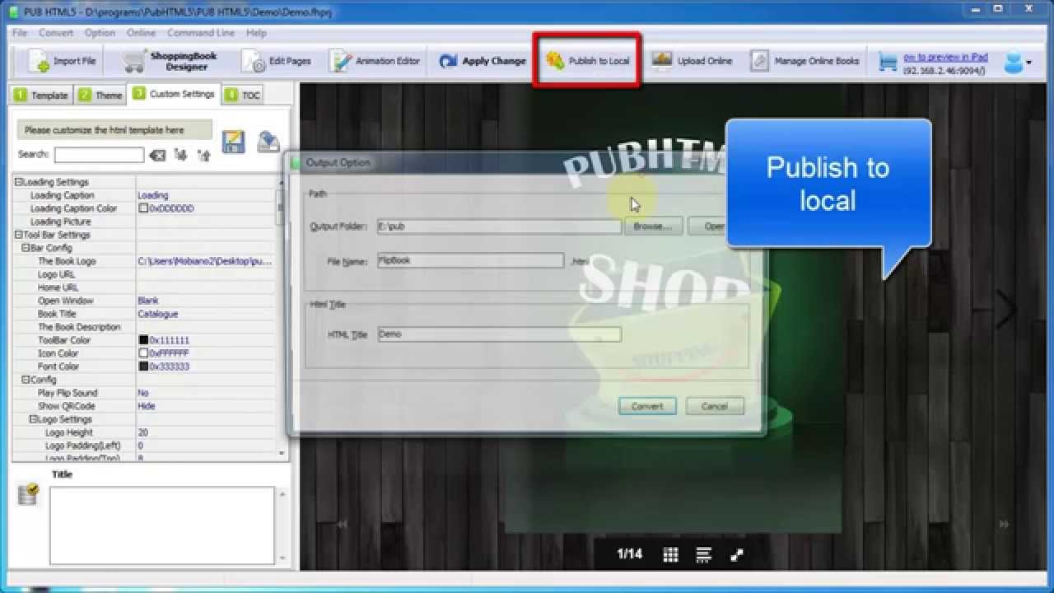This screenshot has height=593, width=1054.
Task: Click the import settings icon beside save
Action: point(268,142)
